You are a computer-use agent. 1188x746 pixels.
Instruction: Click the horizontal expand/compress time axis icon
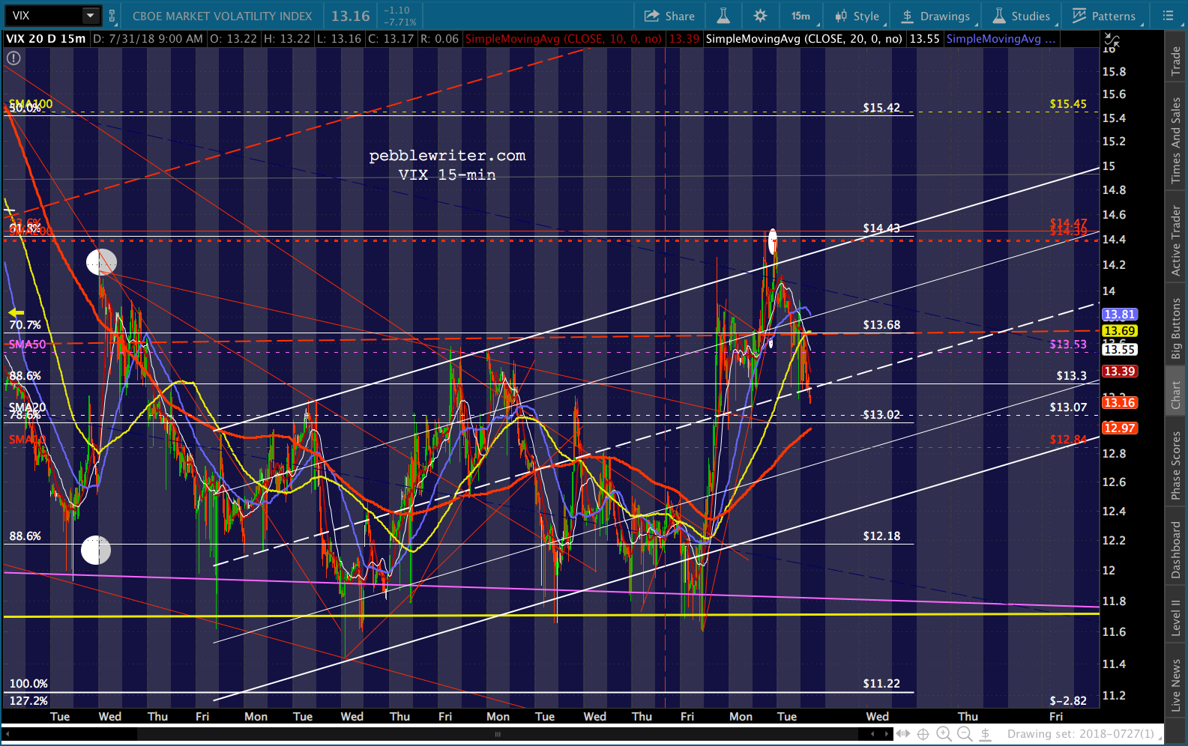pos(902,734)
